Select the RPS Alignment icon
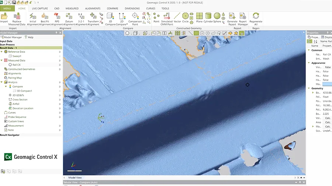This screenshot has height=186, width=332. [x=57, y=17]
